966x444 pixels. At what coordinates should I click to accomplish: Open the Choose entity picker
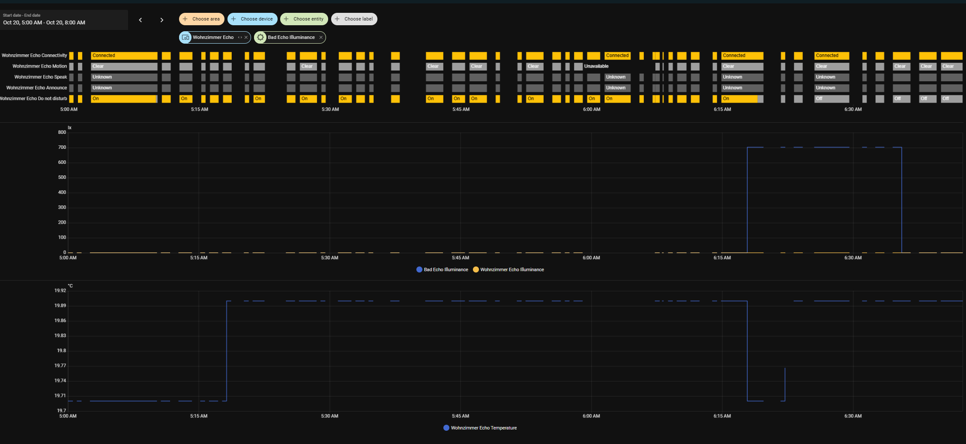click(x=304, y=19)
